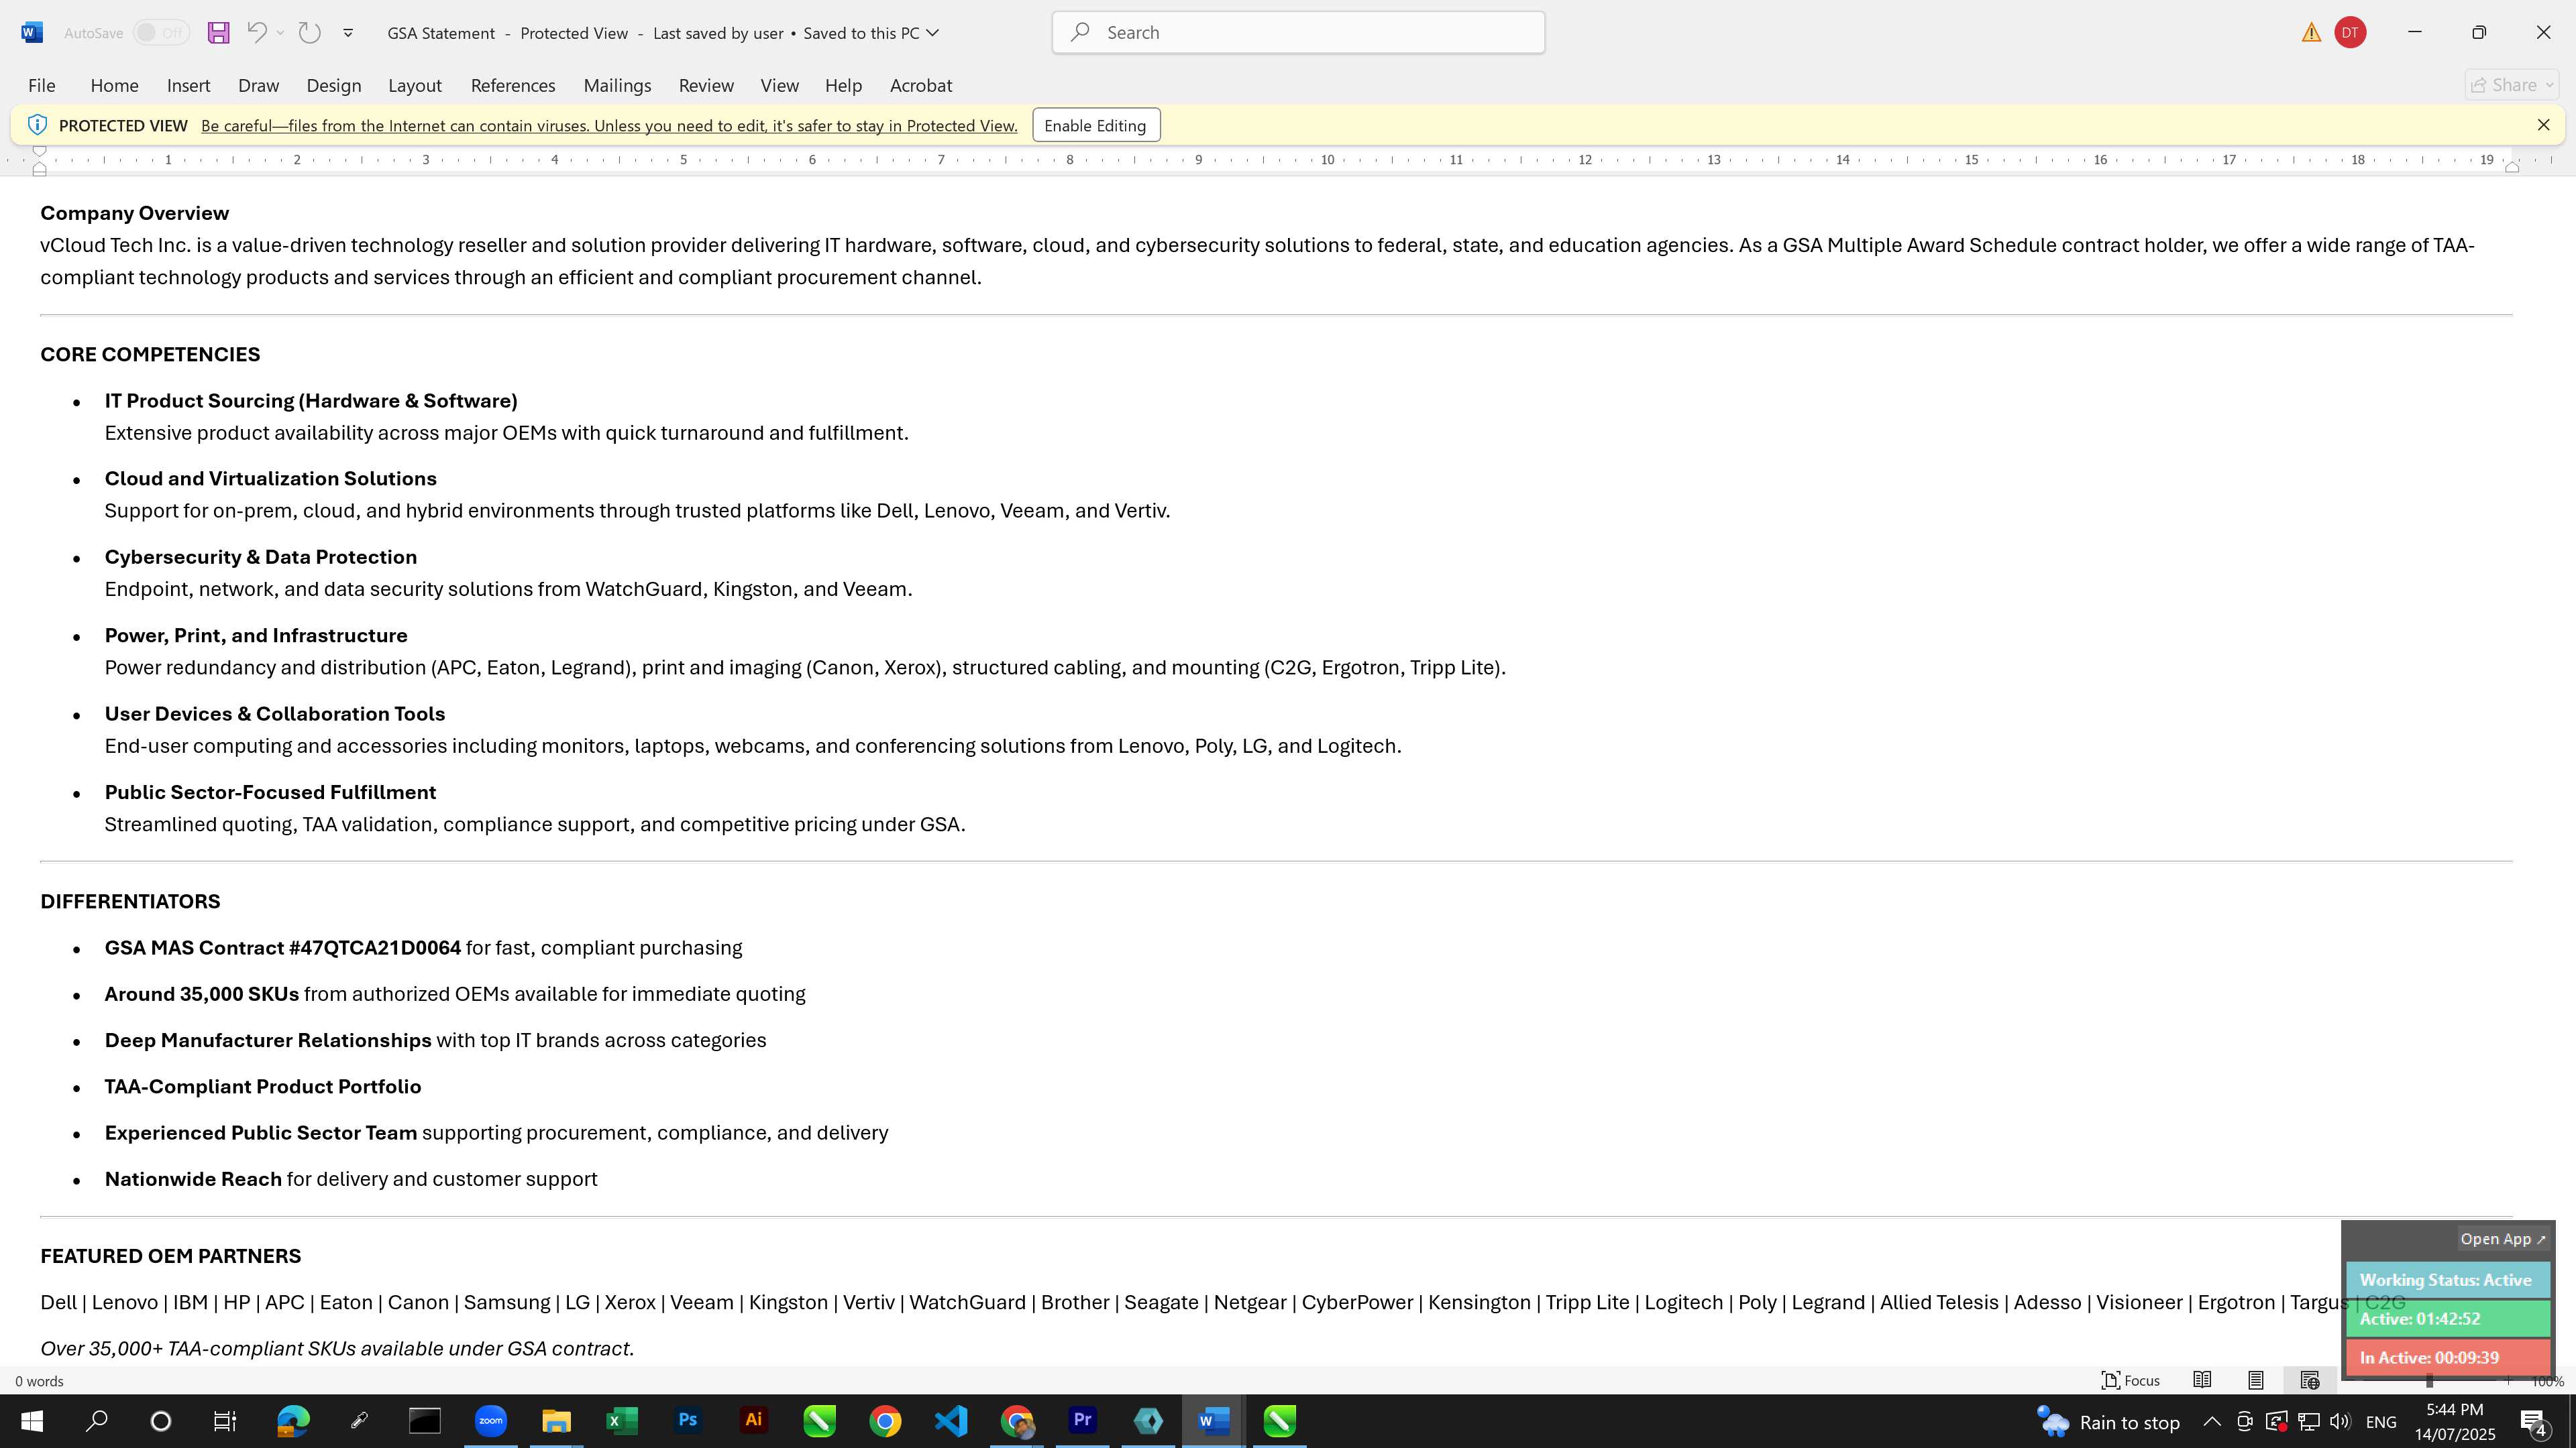Open Visual Studio Code from taskbar

click(x=951, y=1421)
